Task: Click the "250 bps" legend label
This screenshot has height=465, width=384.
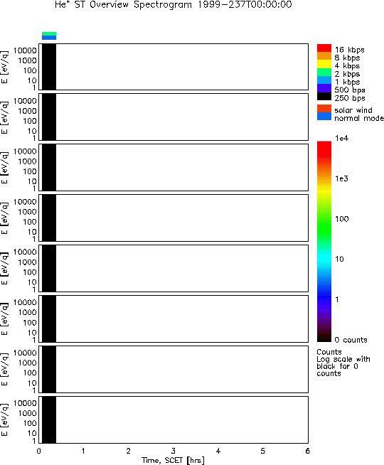Action: 350,98
